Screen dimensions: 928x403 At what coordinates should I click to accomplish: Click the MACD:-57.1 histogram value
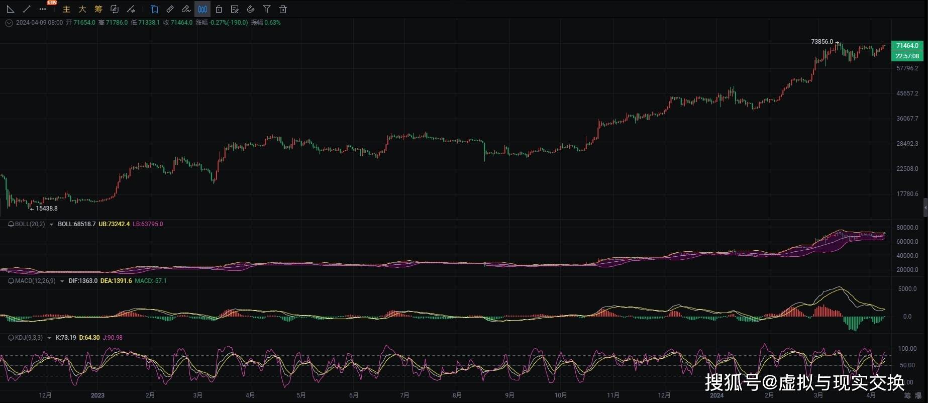tap(151, 281)
